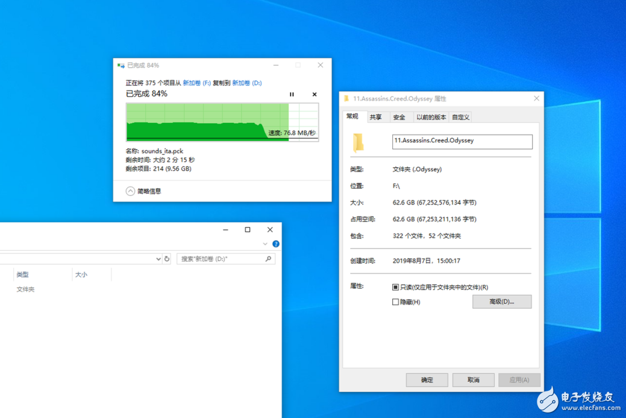Pause the file copy operation
Screen dimensions: 626x418
click(292, 94)
